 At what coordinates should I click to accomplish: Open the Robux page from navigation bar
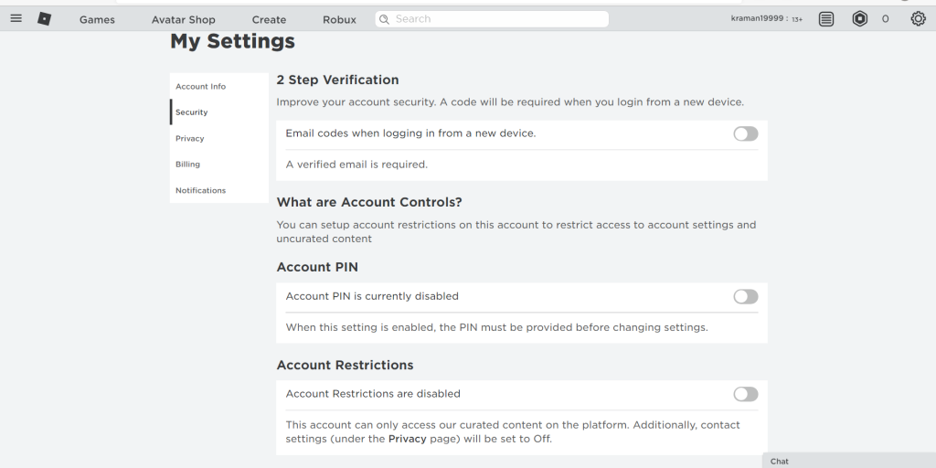coord(339,20)
